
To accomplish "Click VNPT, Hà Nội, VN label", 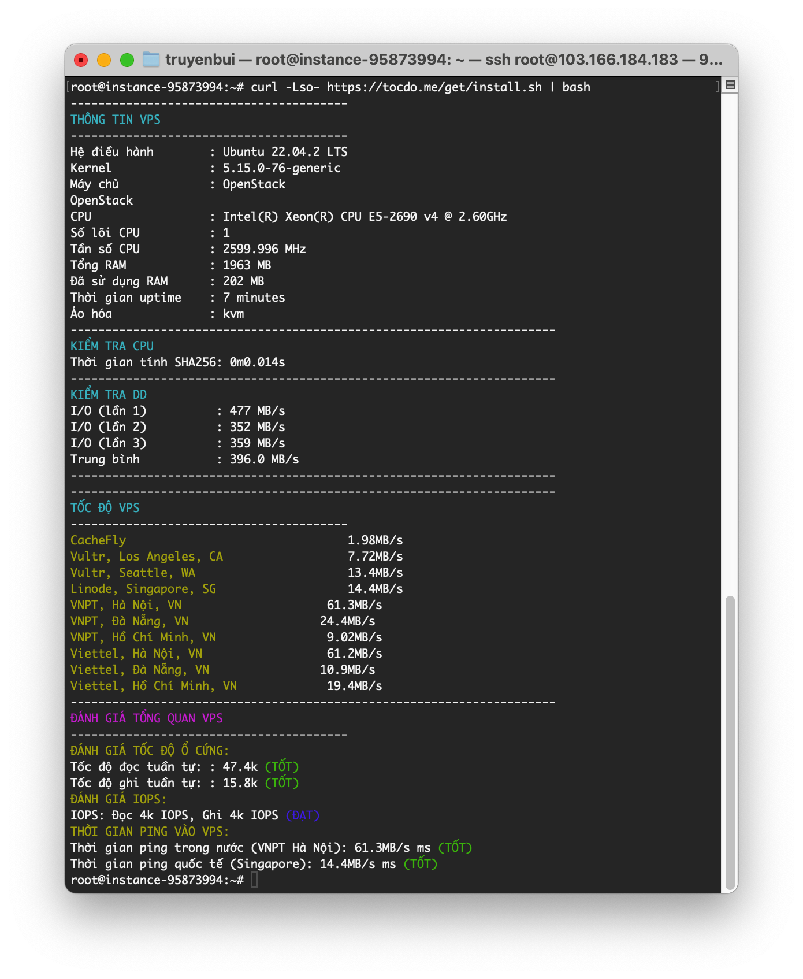I will coord(126,605).
